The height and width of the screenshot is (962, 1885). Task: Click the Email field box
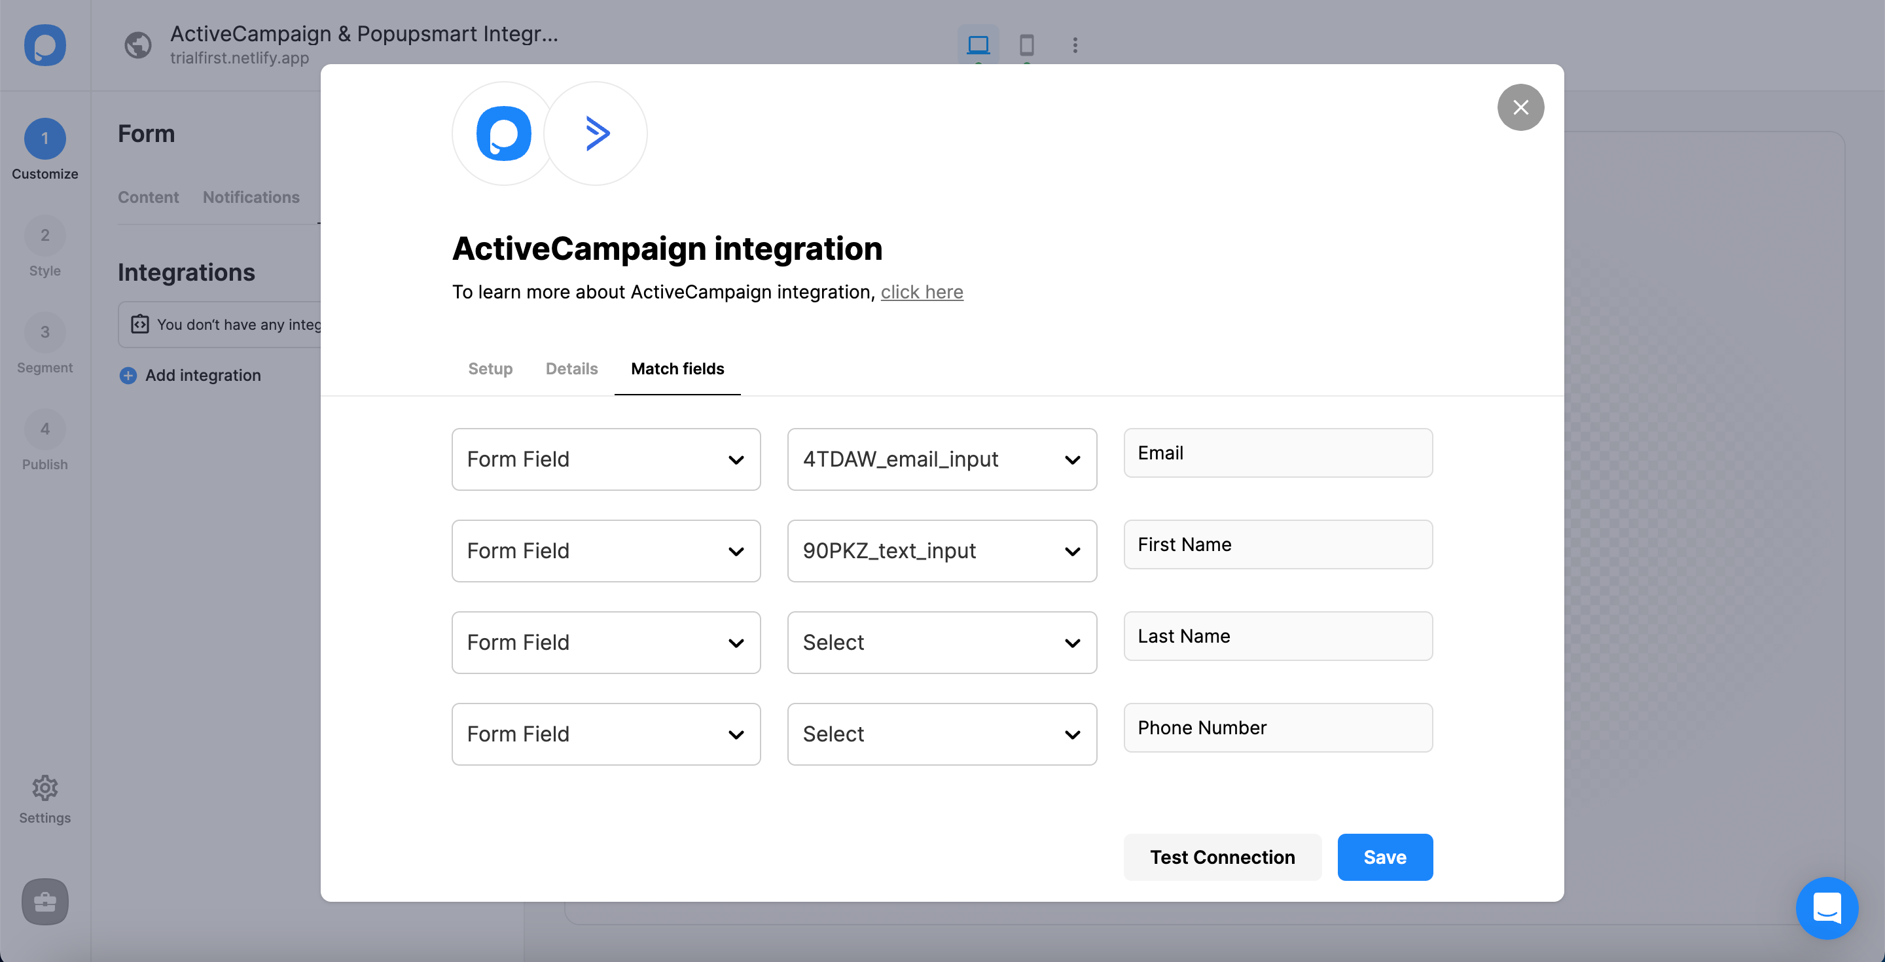pos(1278,453)
